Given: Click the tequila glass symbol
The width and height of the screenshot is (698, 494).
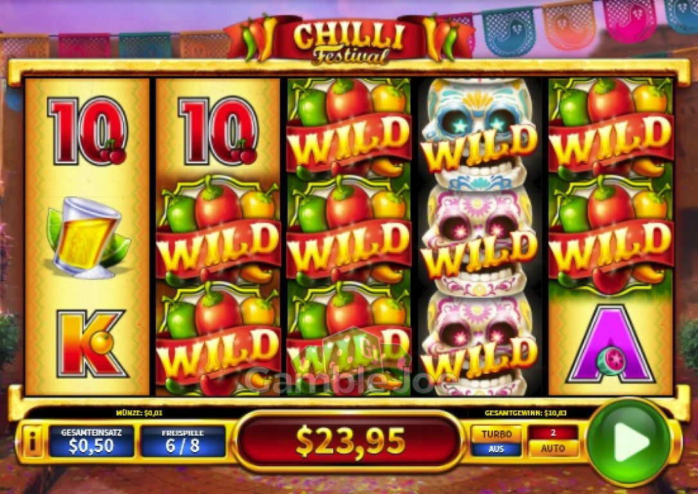Looking at the screenshot, I should point(88,237).
